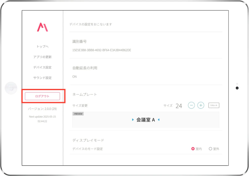
Task: Click the リセット button
Action: [214, 105]
